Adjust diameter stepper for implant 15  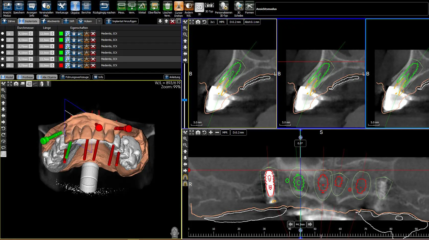(31, 46)
